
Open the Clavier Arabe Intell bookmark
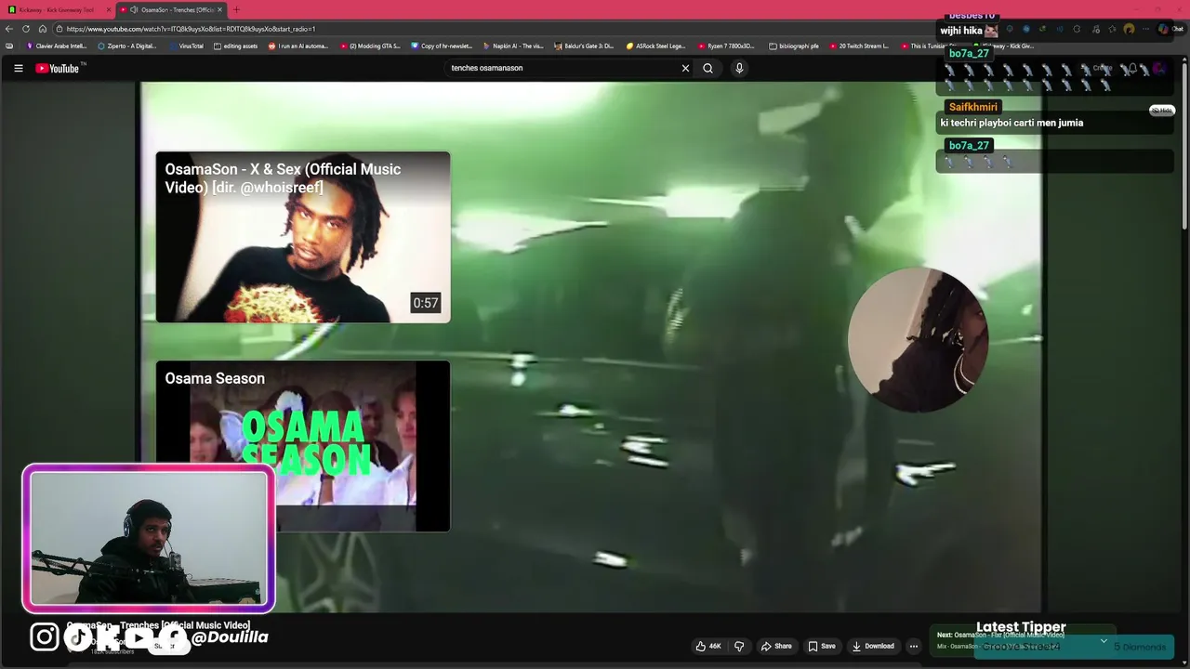[56, 46]
